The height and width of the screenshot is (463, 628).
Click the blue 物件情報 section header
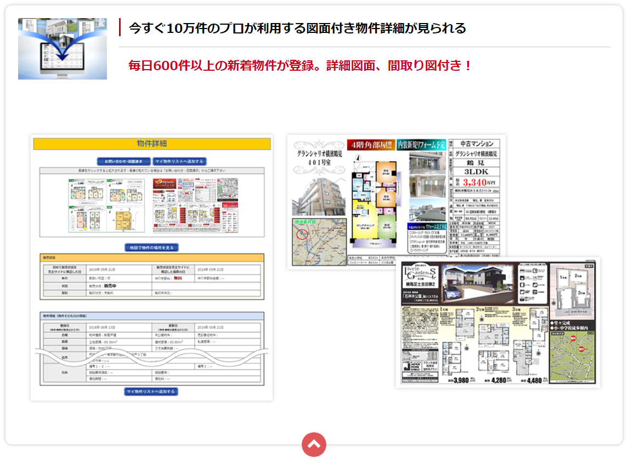[152, 316]
